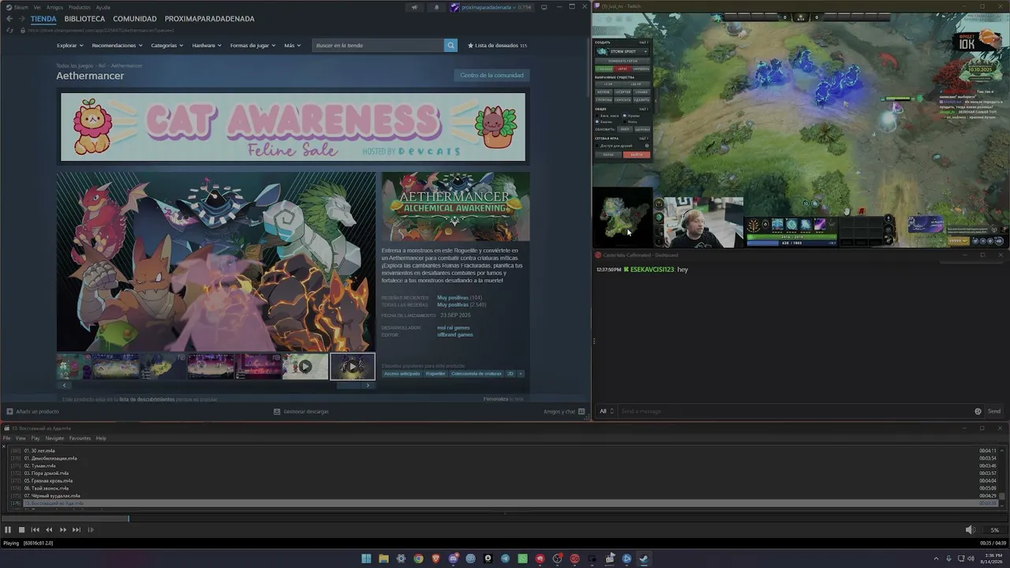This screenshot has width=1010, height=568.
Task: Click the store search magnifier button
Action: (451, 46)
